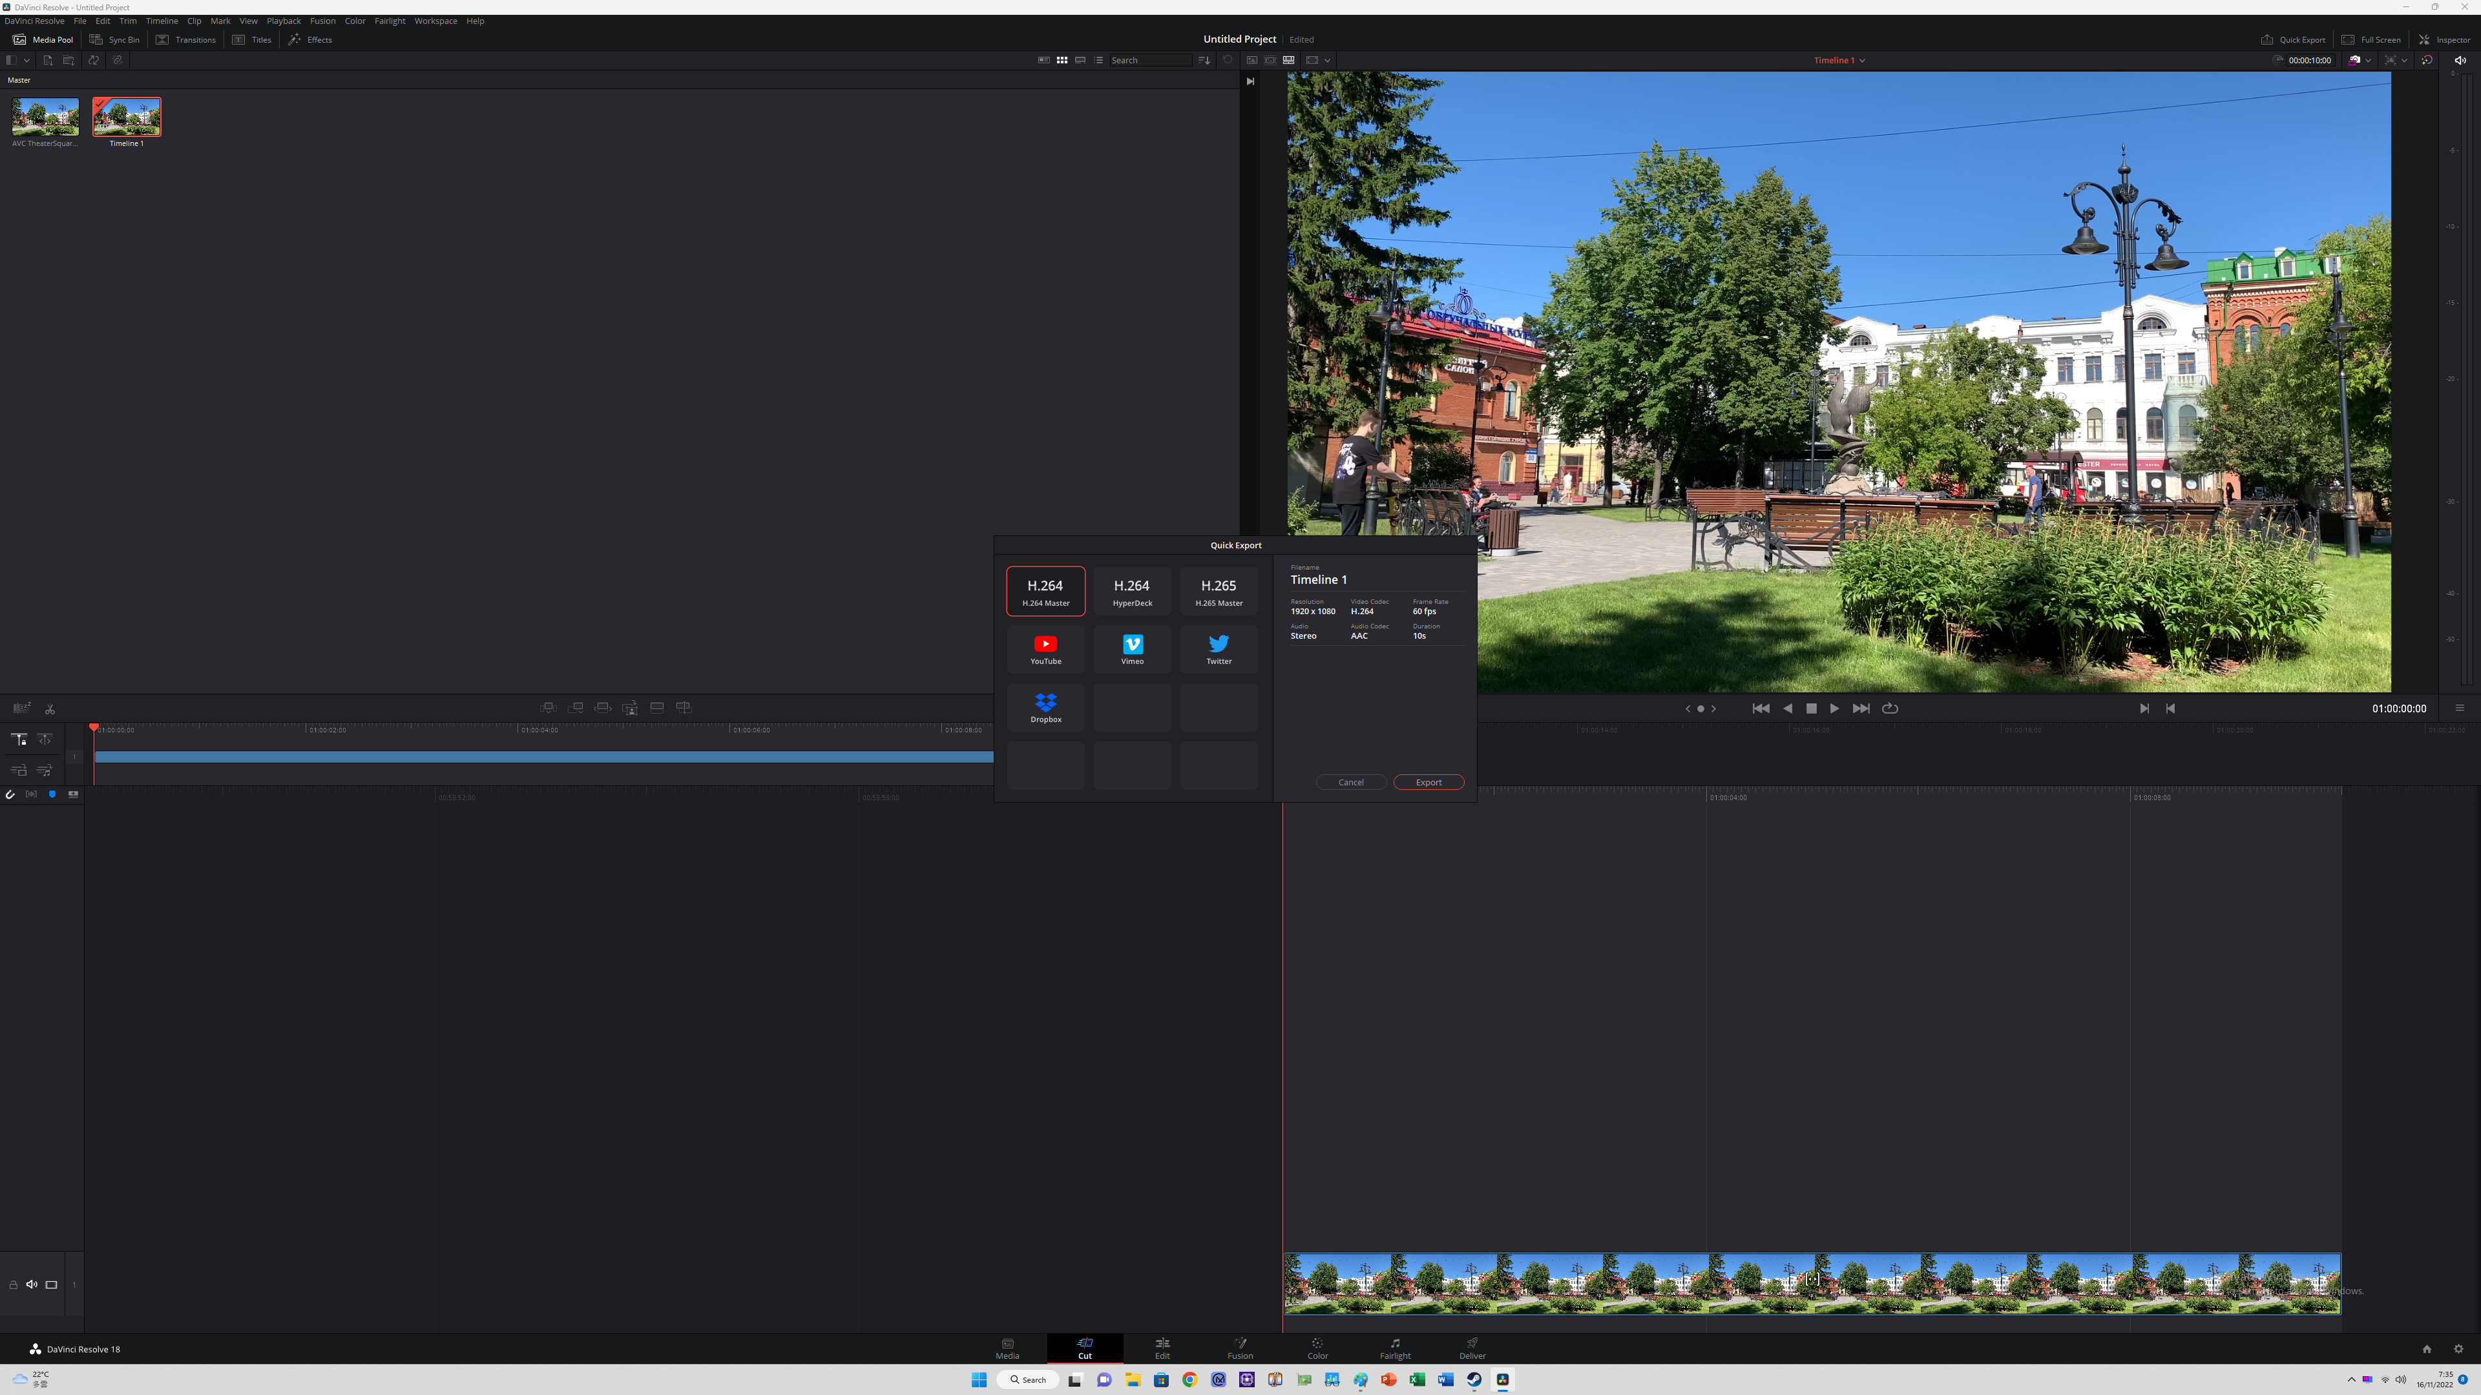Show the Titles panel
The image size is (2481, 1395).
point(253,39)
